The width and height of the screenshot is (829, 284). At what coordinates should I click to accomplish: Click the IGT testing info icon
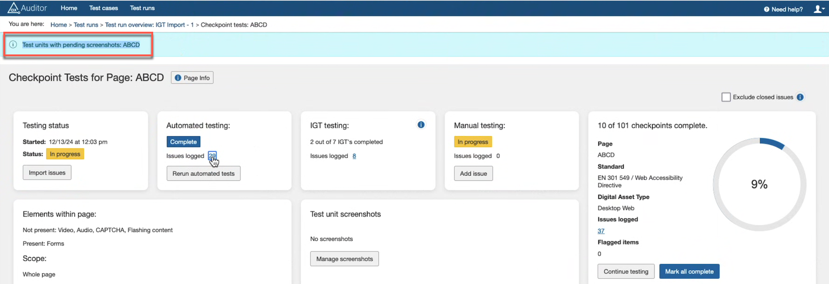coord(421,125)
